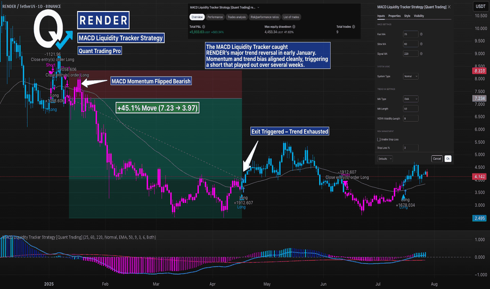The image size is (490, 289).
Task: Open the List of trades tab
Action: 291,17
